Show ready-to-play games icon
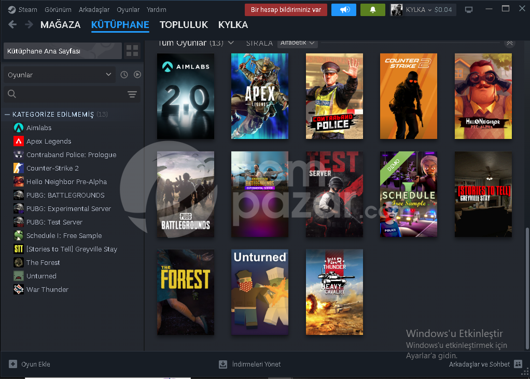The width and height of the screenshot is (530, 379). (x=137, y=75)
